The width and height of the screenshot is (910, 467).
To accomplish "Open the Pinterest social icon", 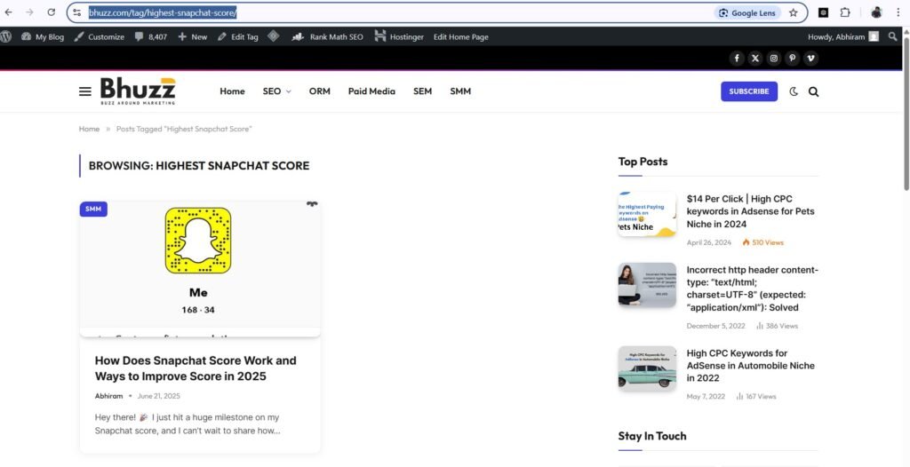I will [x=792, y=58].
